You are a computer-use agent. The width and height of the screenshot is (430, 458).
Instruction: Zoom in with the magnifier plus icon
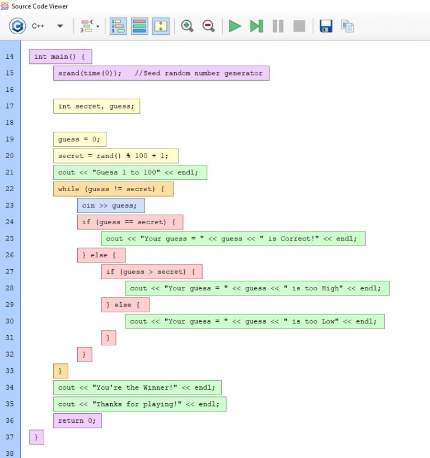click(187, 26)
